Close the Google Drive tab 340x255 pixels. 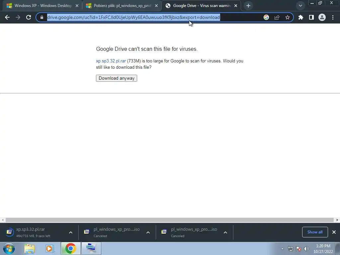tap(236, 6)
